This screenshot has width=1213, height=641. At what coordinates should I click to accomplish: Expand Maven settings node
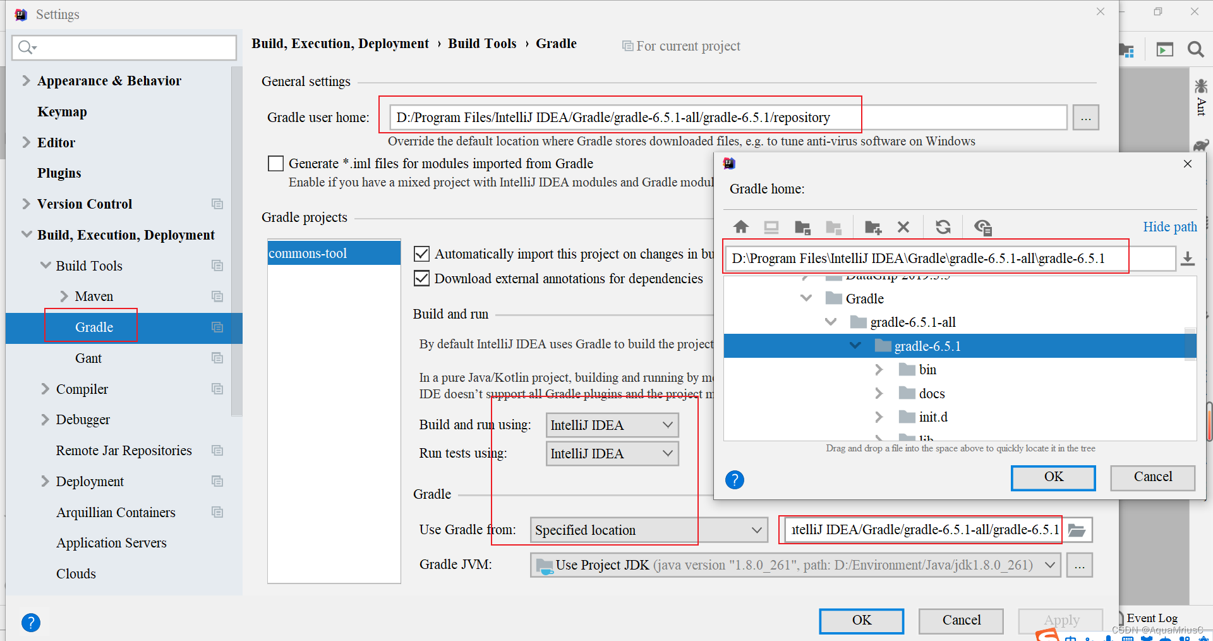pyautogui.click(x=64, y=296)
